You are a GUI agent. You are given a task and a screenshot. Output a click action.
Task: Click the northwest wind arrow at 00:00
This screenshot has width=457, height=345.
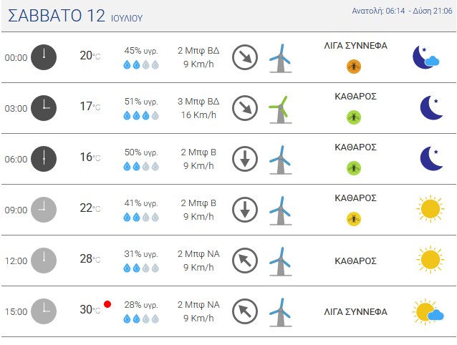tap(245, 57)
